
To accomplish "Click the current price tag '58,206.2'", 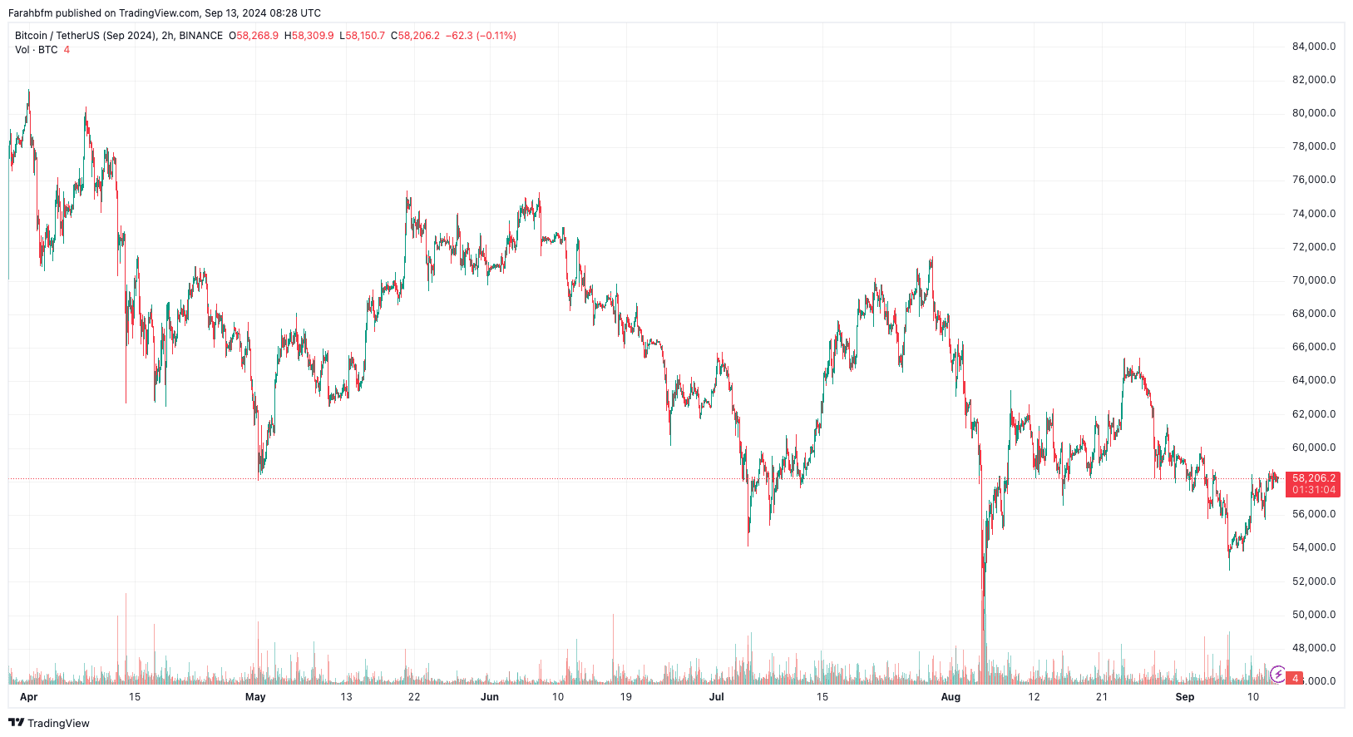I will pos(1314,478).
